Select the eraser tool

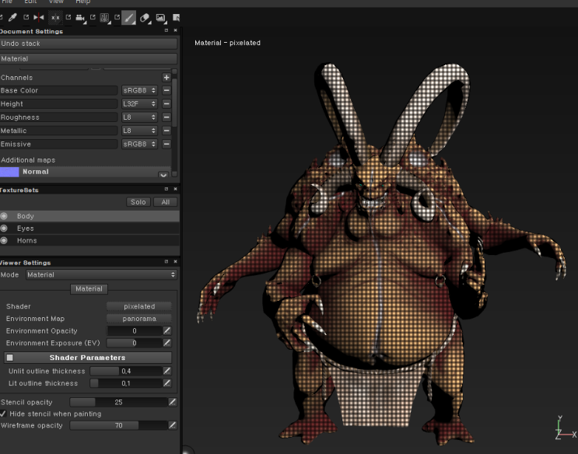(145, 17)
